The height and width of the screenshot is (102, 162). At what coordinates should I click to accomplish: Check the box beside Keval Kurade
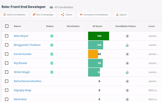[7, 54]
